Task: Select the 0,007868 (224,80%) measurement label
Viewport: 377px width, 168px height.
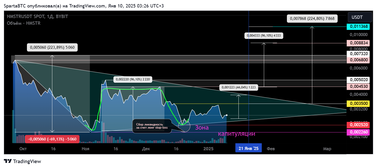Action: 312,19
